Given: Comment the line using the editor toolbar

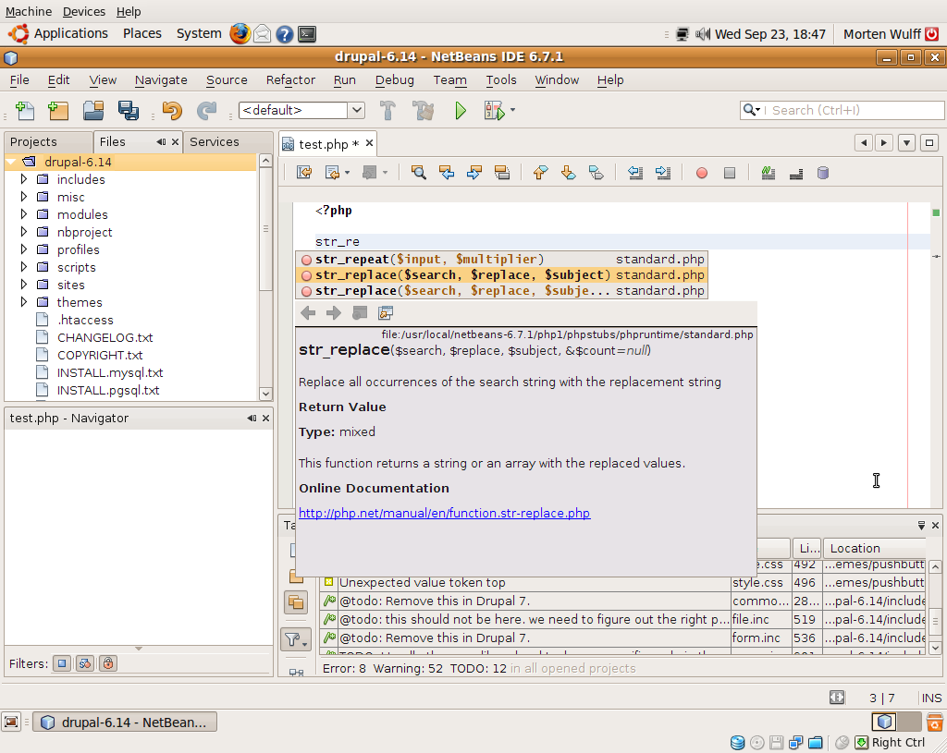Looking at the screenshot, I should [769, 173].
